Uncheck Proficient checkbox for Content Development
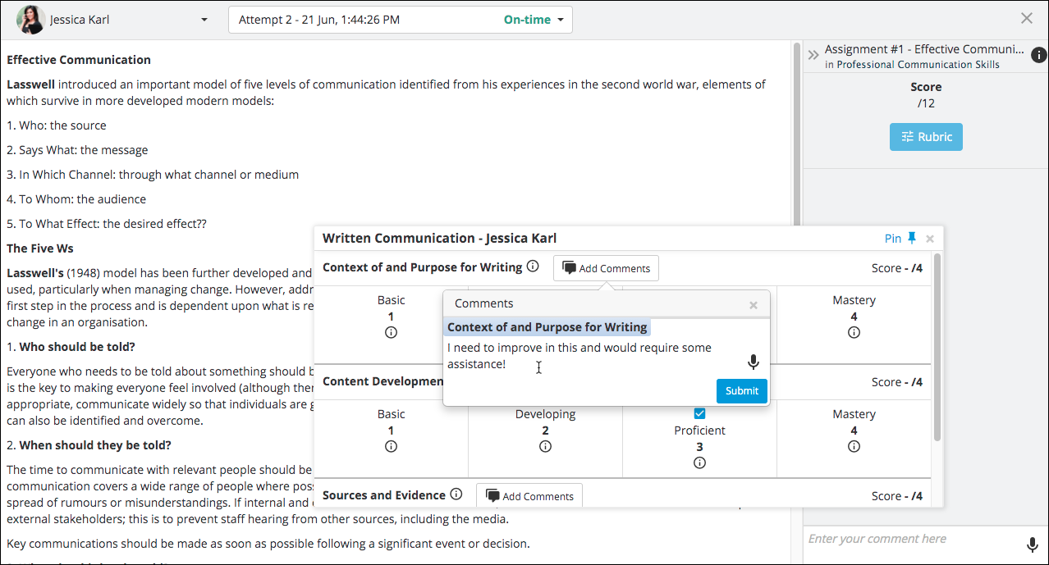This screenshot has height=565, width=1049. [x=699, y=413]
